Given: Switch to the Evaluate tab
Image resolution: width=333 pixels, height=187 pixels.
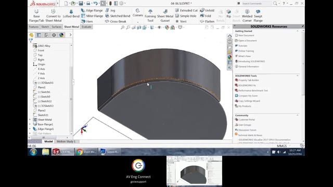Looking at the screenshot, I should point(86,26).
